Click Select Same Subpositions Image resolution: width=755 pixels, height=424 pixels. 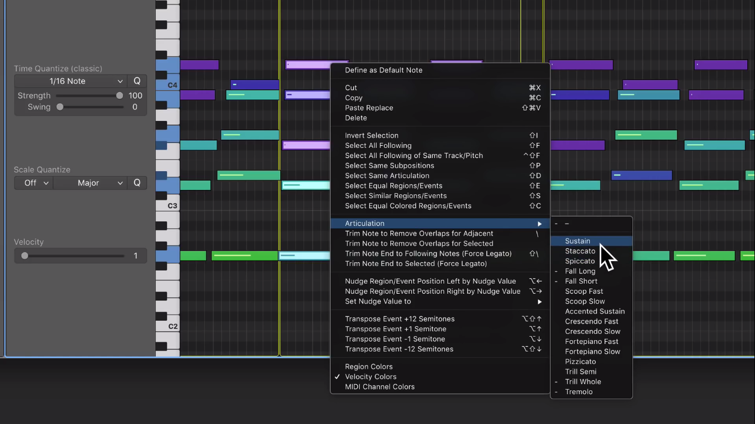[440, 166]
